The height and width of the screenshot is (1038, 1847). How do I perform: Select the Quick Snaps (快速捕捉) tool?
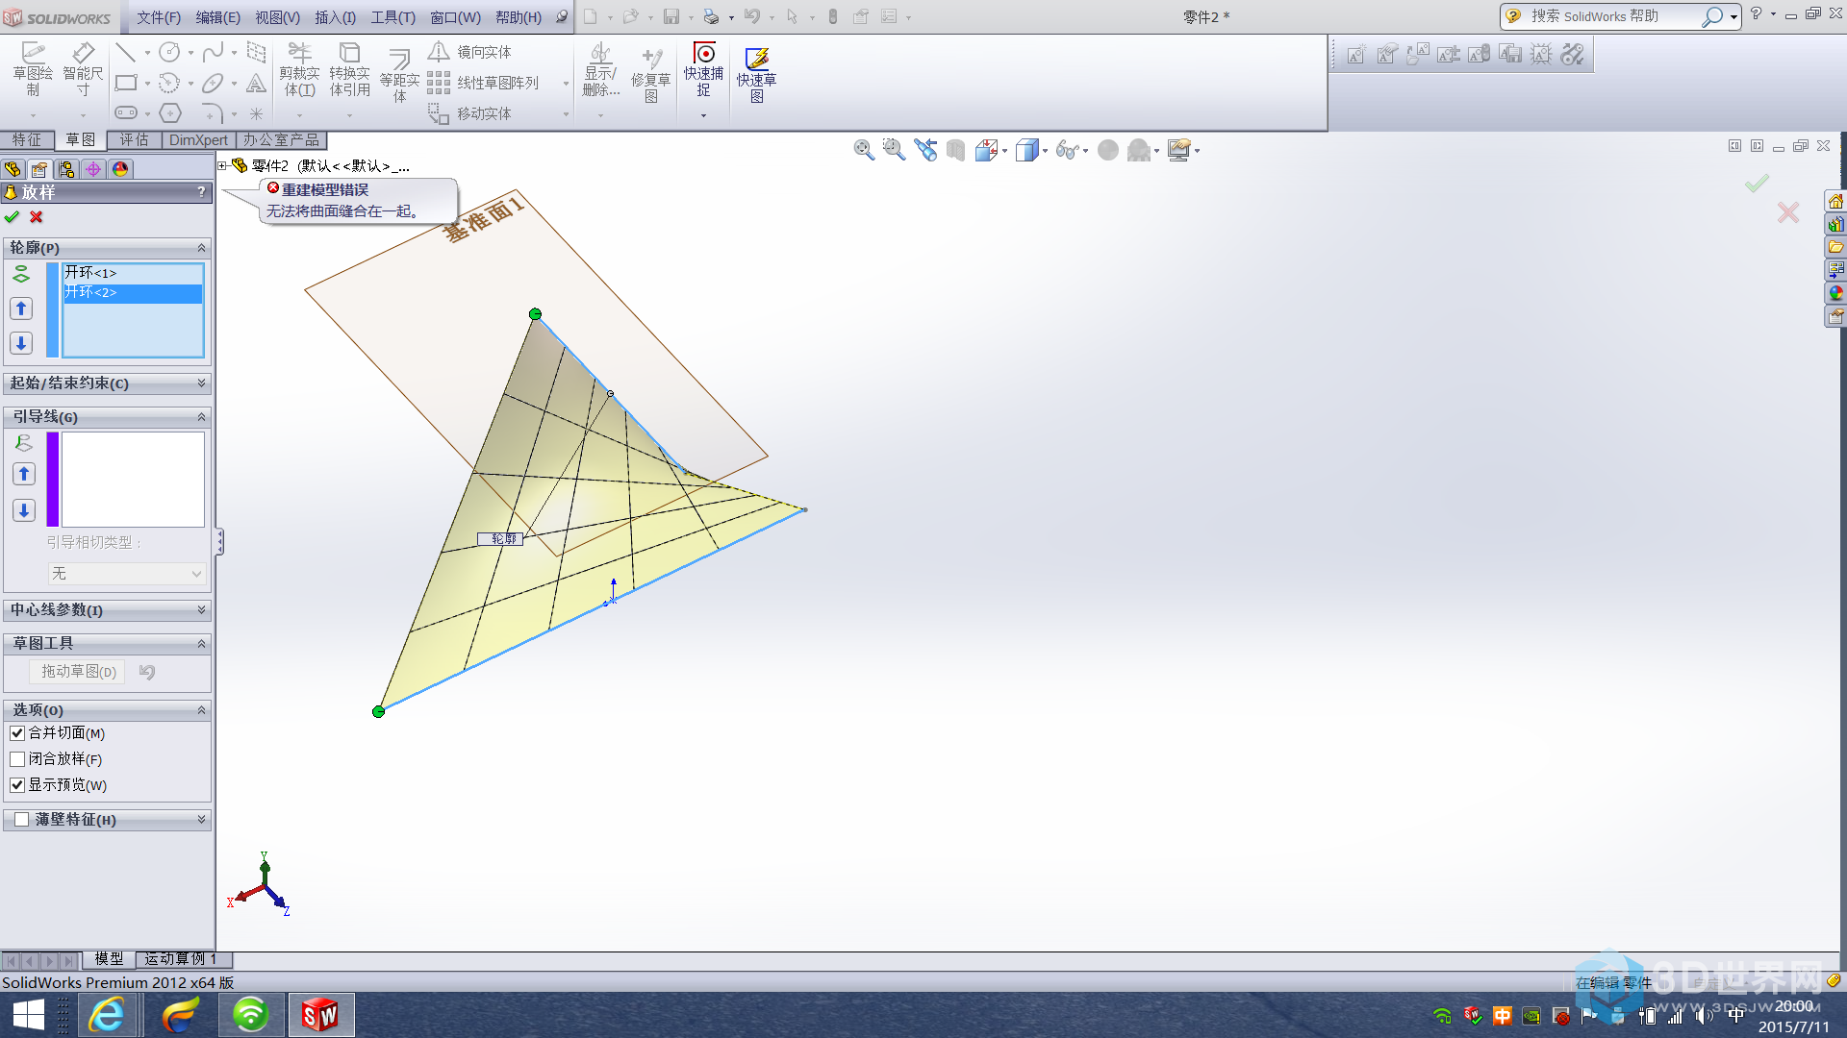click(704, 70)
